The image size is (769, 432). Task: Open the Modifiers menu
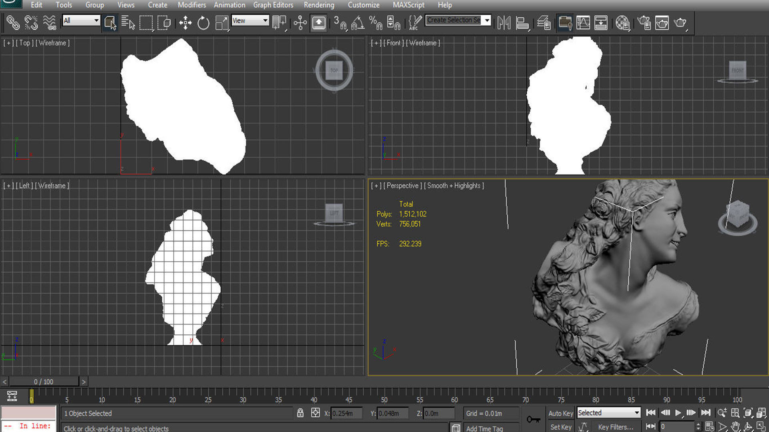[191, 5]
